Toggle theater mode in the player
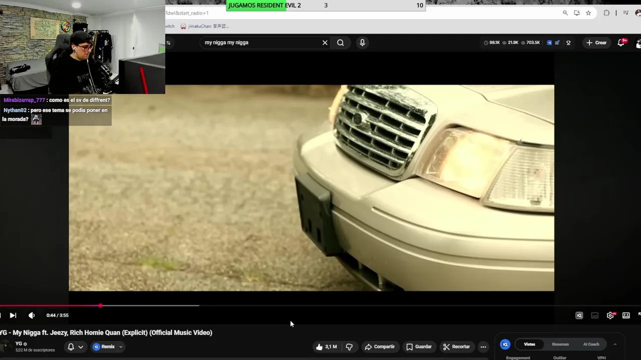The height and width of the screenshot is (360, 641). point(626,315)
